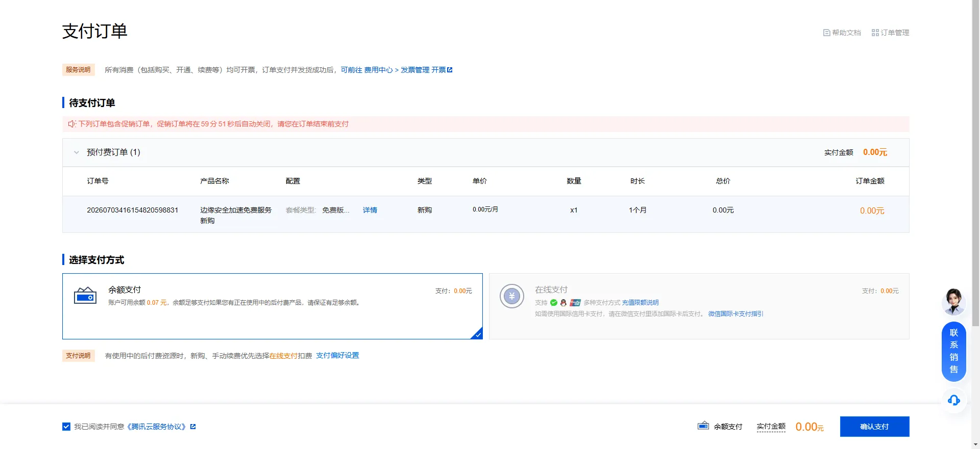Click the 订单号 column header

97,181
